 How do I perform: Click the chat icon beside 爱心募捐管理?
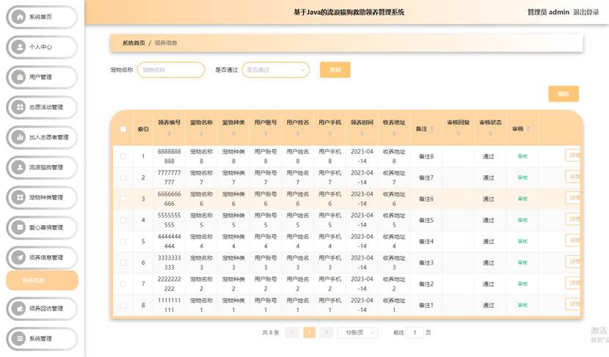[19, 227]
